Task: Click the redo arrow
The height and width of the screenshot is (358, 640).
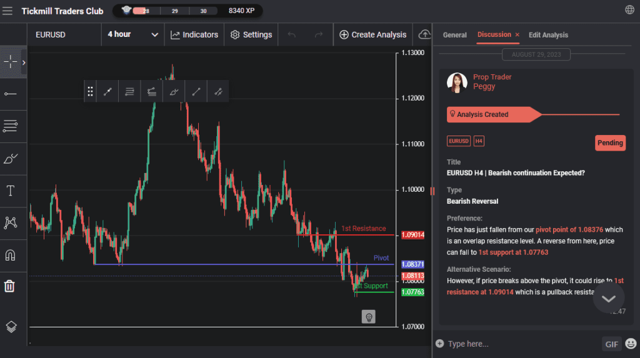Action: [318, 35]
